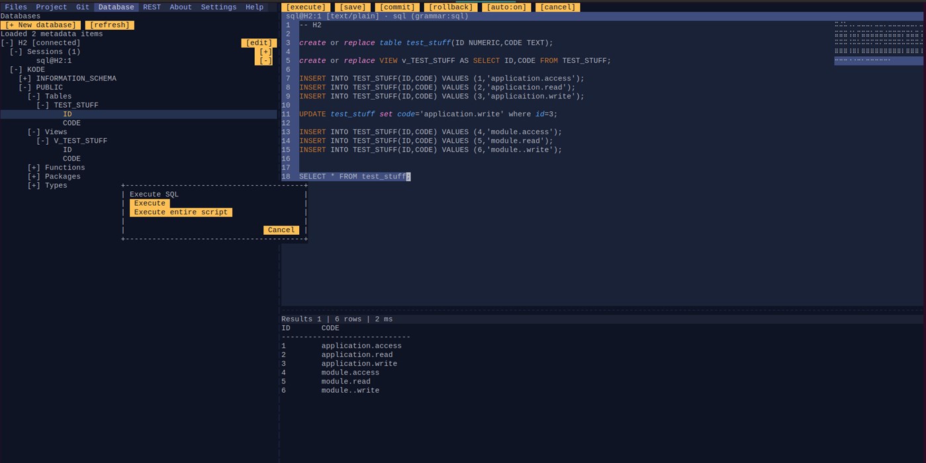Roll back the current transaction
Viewport: 926px width, 463px height.
(451, 7)
